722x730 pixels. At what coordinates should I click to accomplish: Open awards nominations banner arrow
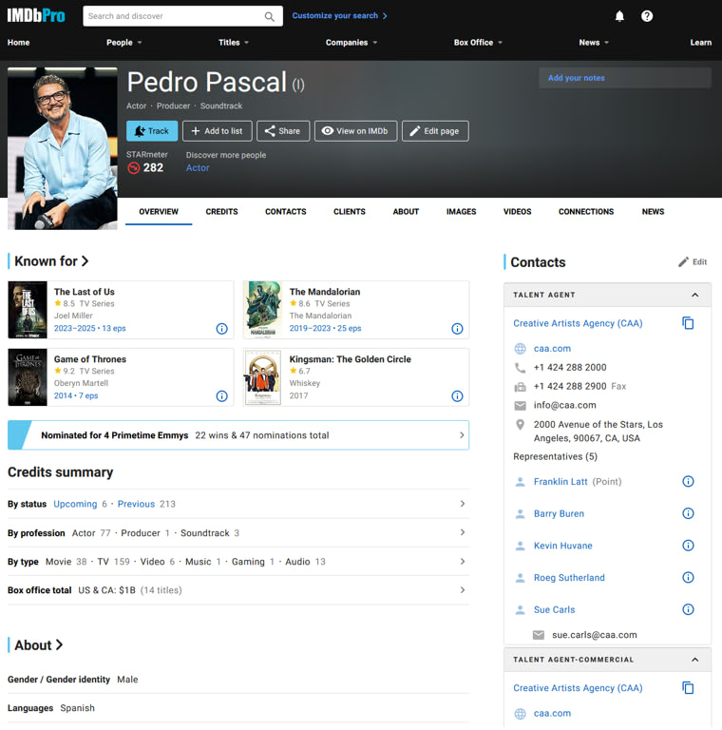coord(462,435)
